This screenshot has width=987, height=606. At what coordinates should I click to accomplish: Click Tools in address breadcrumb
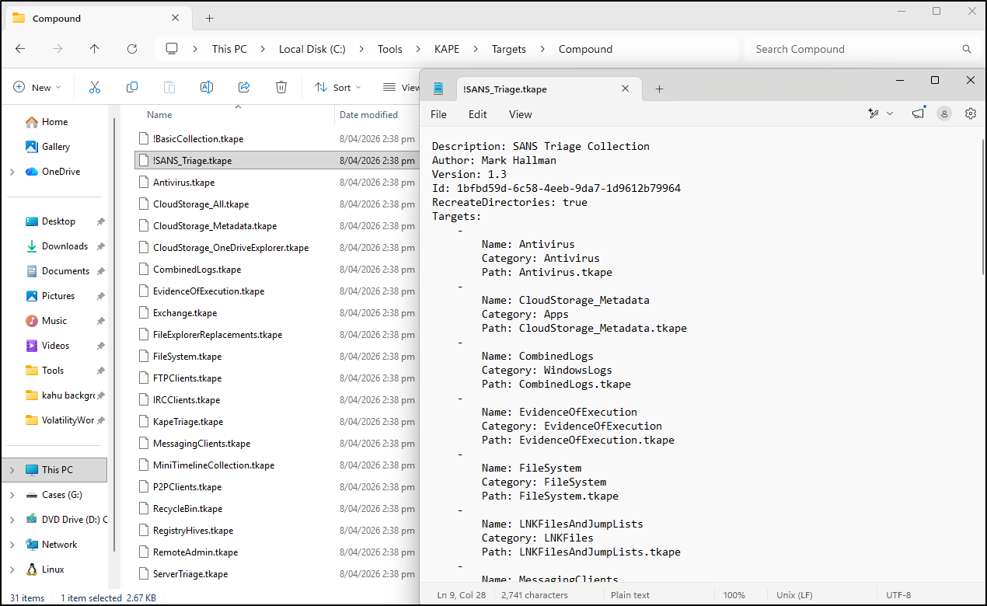[x=390, y=49]
